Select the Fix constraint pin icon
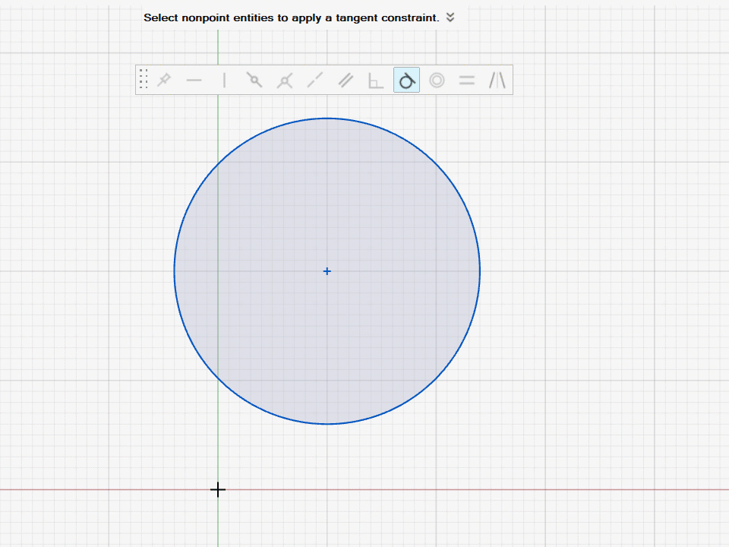The height and width of the screenshot is (547, 729). coord(163,80)
